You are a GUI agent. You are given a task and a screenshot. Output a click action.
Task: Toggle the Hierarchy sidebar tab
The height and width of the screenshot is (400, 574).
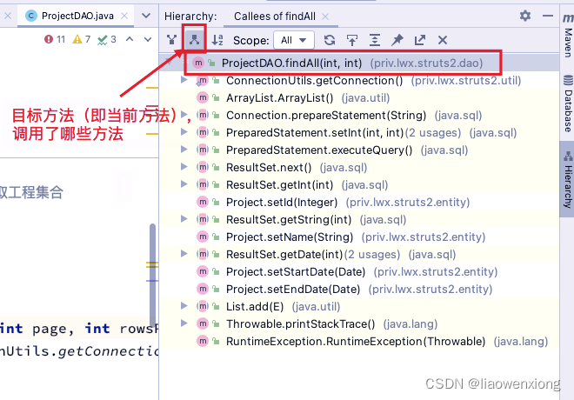coord(567,179)
